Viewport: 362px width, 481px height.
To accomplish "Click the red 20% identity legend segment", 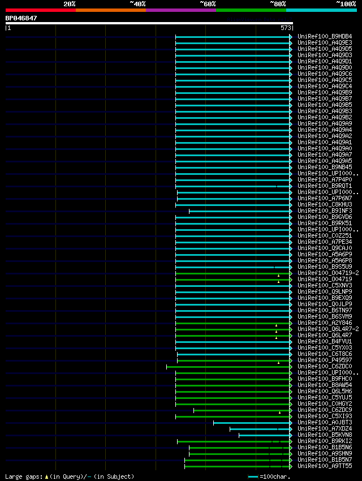I will [x=41, y=10].
